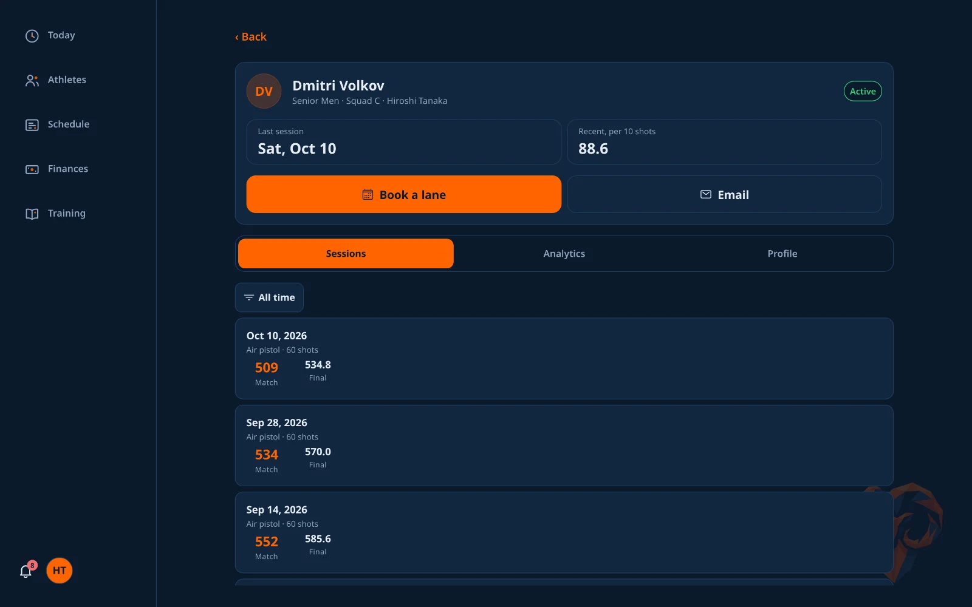Select Schedule label in the sidebar
The image size is (972, 607).
[69, 124]
